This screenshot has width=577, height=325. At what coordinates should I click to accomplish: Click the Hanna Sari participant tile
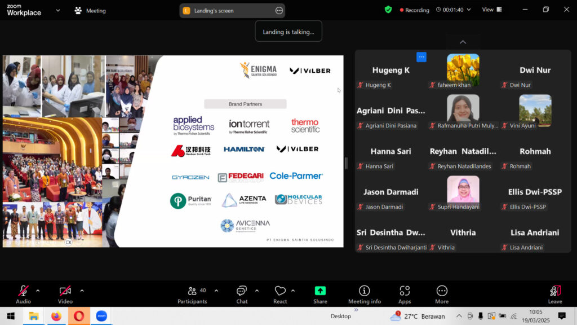tap(391, 152)
